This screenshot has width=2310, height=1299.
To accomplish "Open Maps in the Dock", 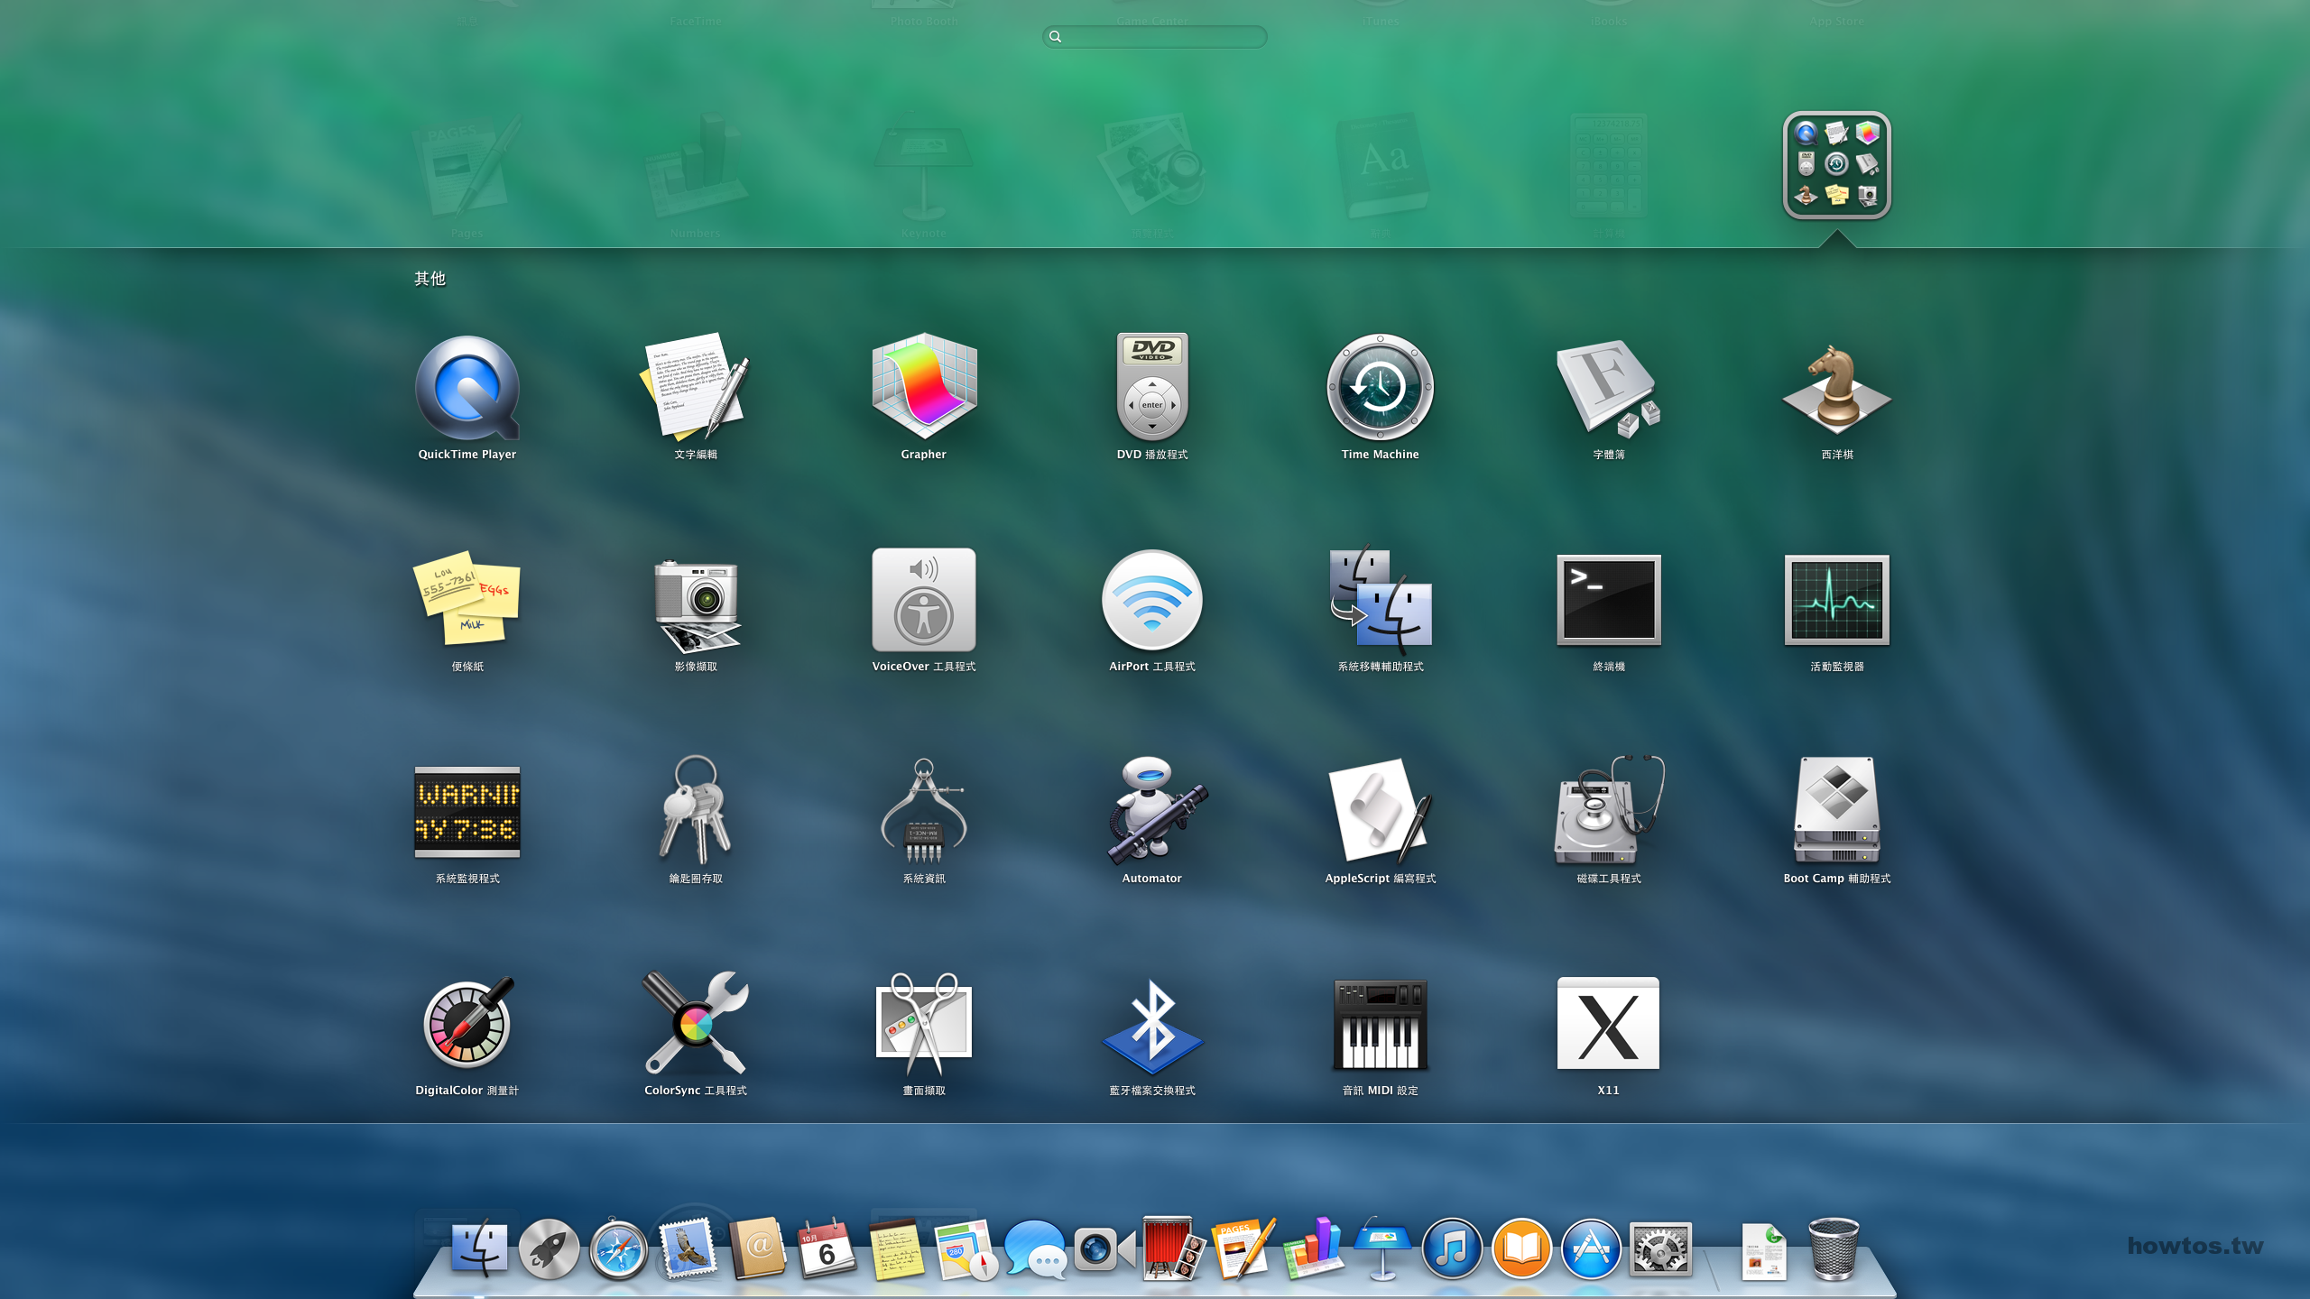I will (966, 1250).
